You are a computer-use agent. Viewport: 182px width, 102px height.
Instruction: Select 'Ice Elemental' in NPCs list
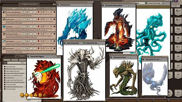point(10,78)
